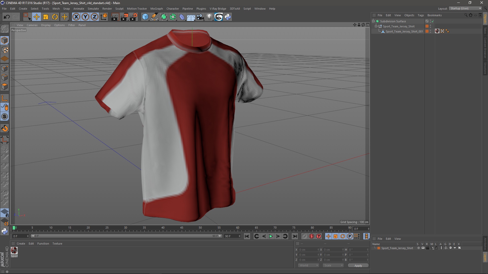Open Edit Render Settings
This screenshot has width=488, height=274.
point(134,17)
